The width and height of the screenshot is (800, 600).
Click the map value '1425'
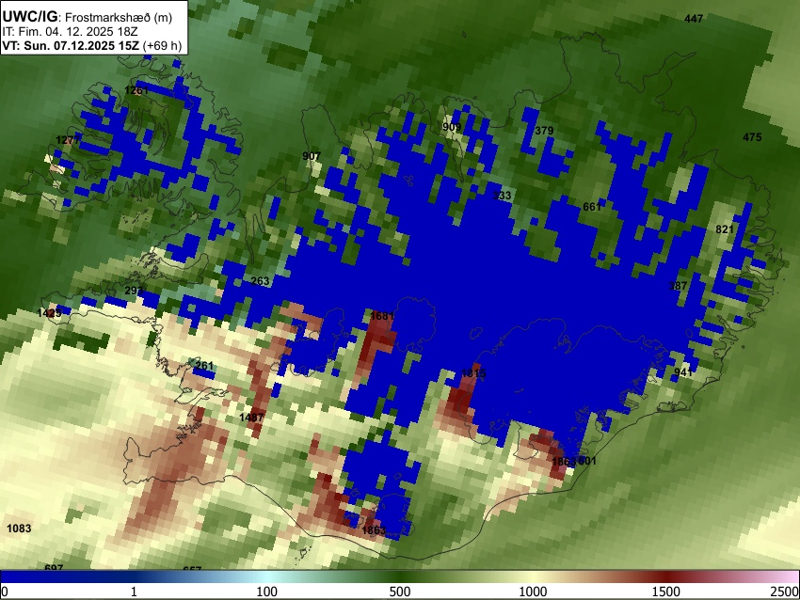50,312
